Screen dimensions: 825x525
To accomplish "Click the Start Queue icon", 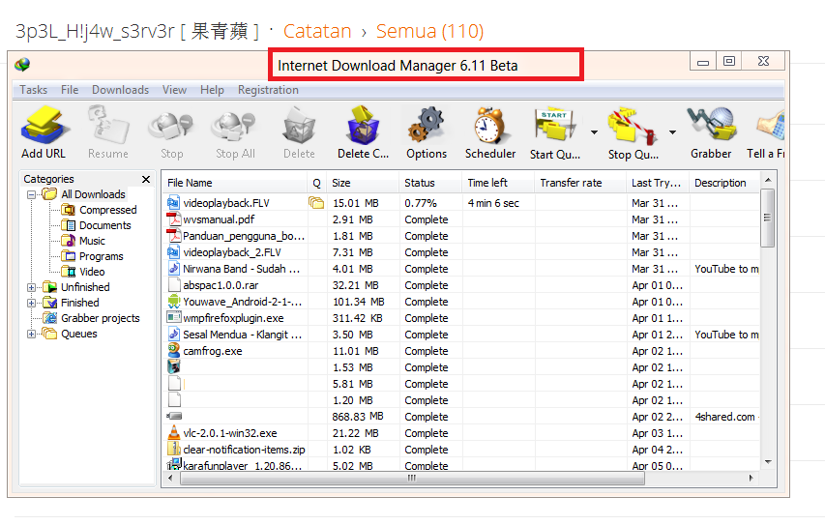I will click(x=554, y=125).
